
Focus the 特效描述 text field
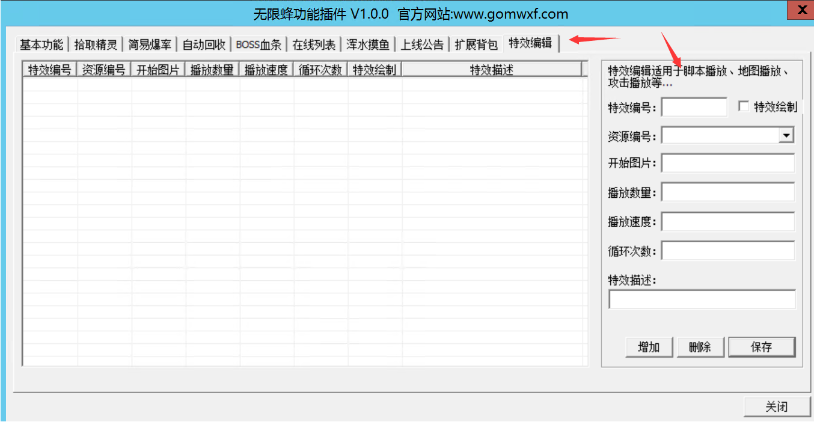[x=702, y=299]
